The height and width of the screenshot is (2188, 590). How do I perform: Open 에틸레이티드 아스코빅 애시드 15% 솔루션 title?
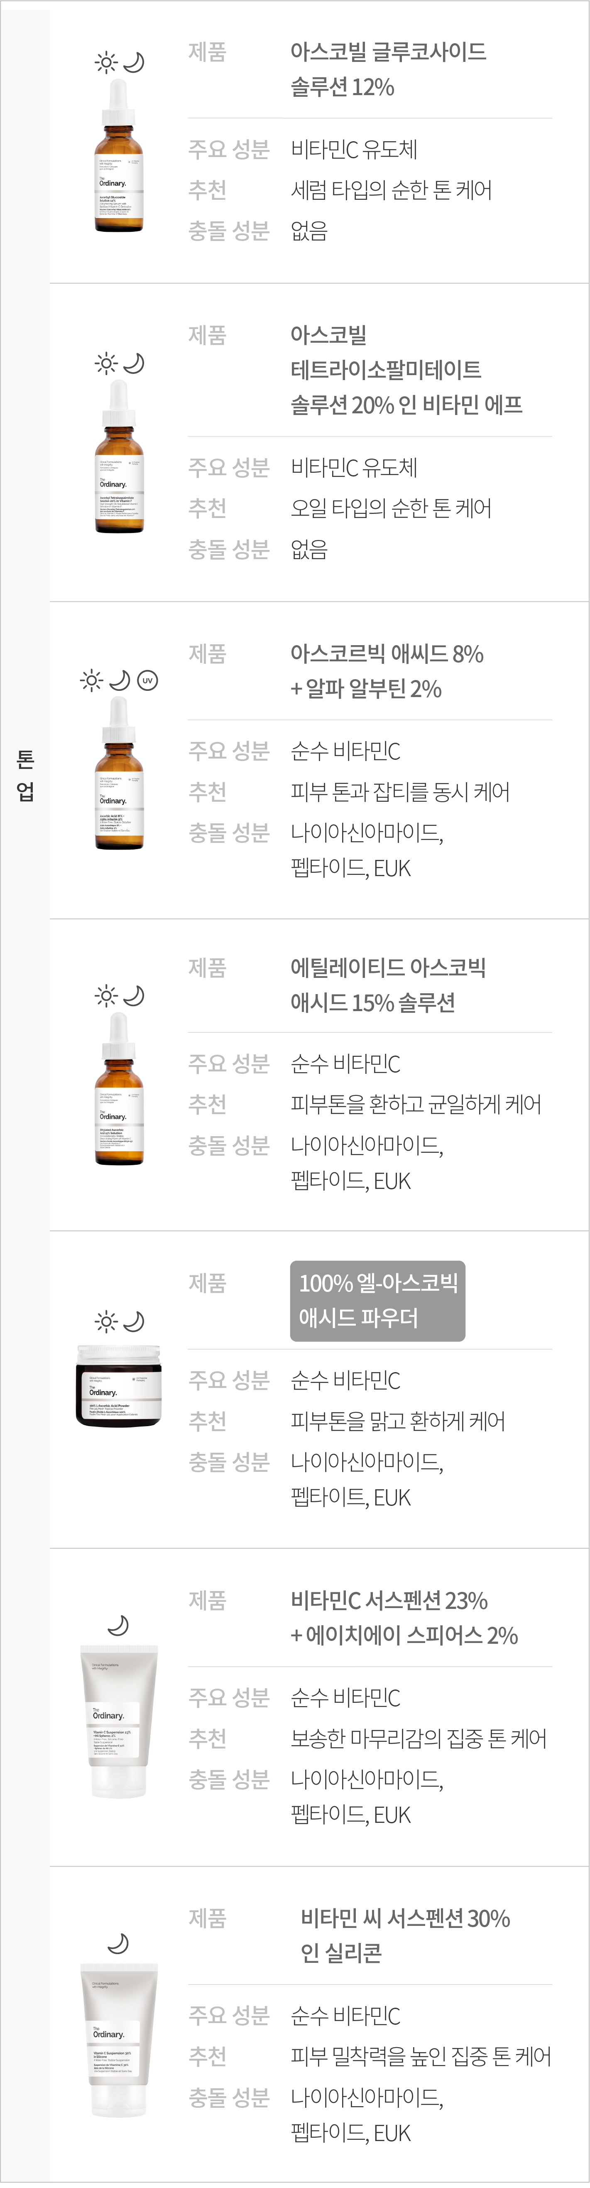pos(388,985)
